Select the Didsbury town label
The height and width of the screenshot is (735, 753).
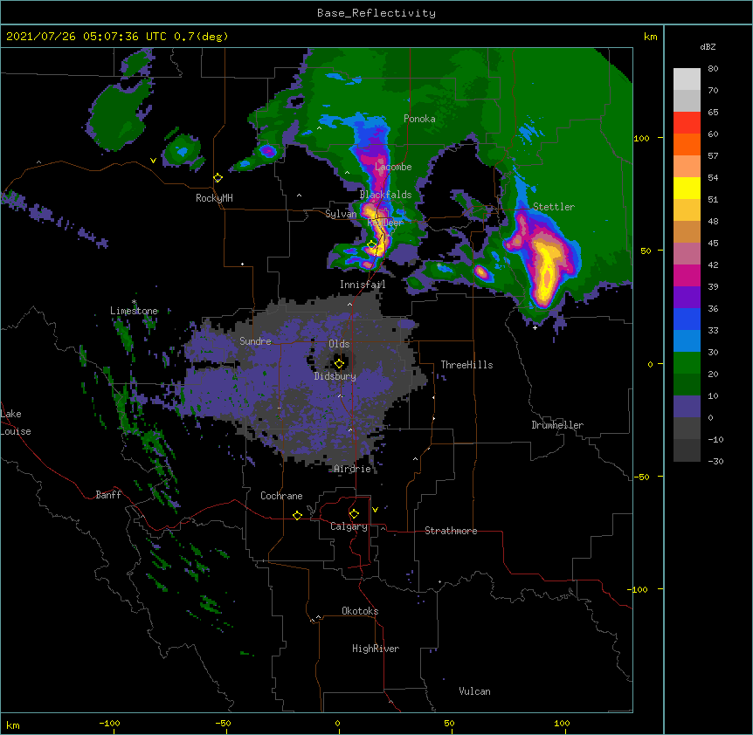335,376
